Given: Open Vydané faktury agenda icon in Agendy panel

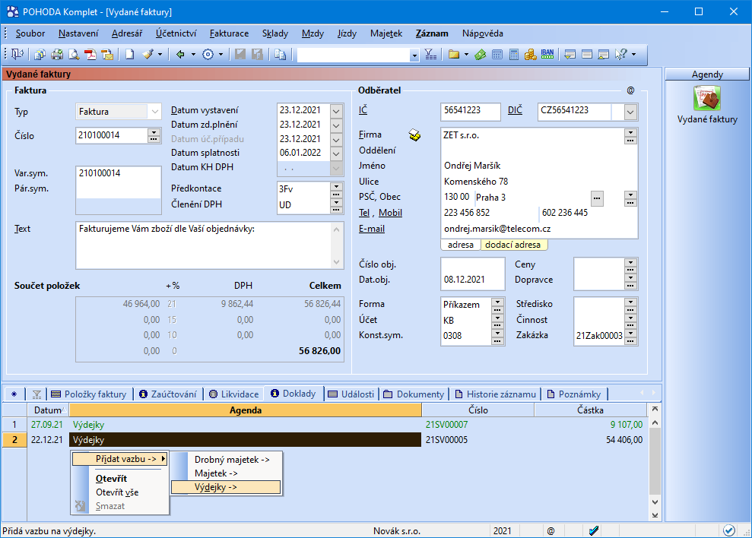Looking at the screenshot, I should [707, 98].
